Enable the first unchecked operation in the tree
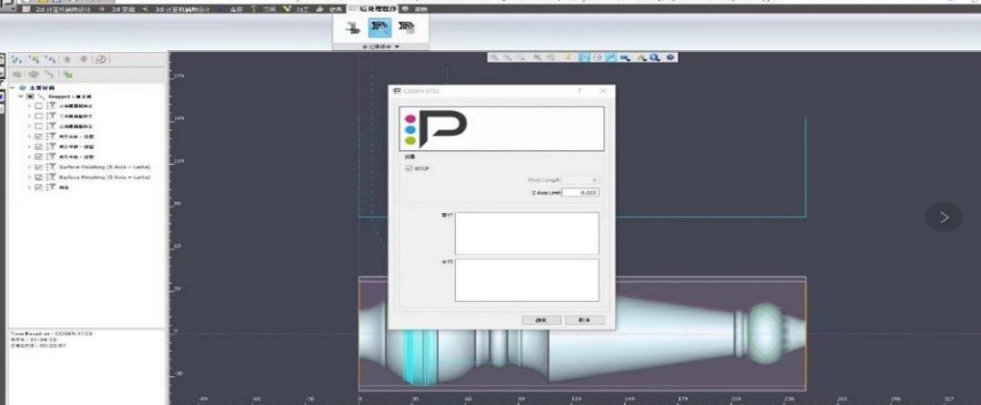Image resolution: width=981 pixels, height=405 pixels. tap(38, 106)
